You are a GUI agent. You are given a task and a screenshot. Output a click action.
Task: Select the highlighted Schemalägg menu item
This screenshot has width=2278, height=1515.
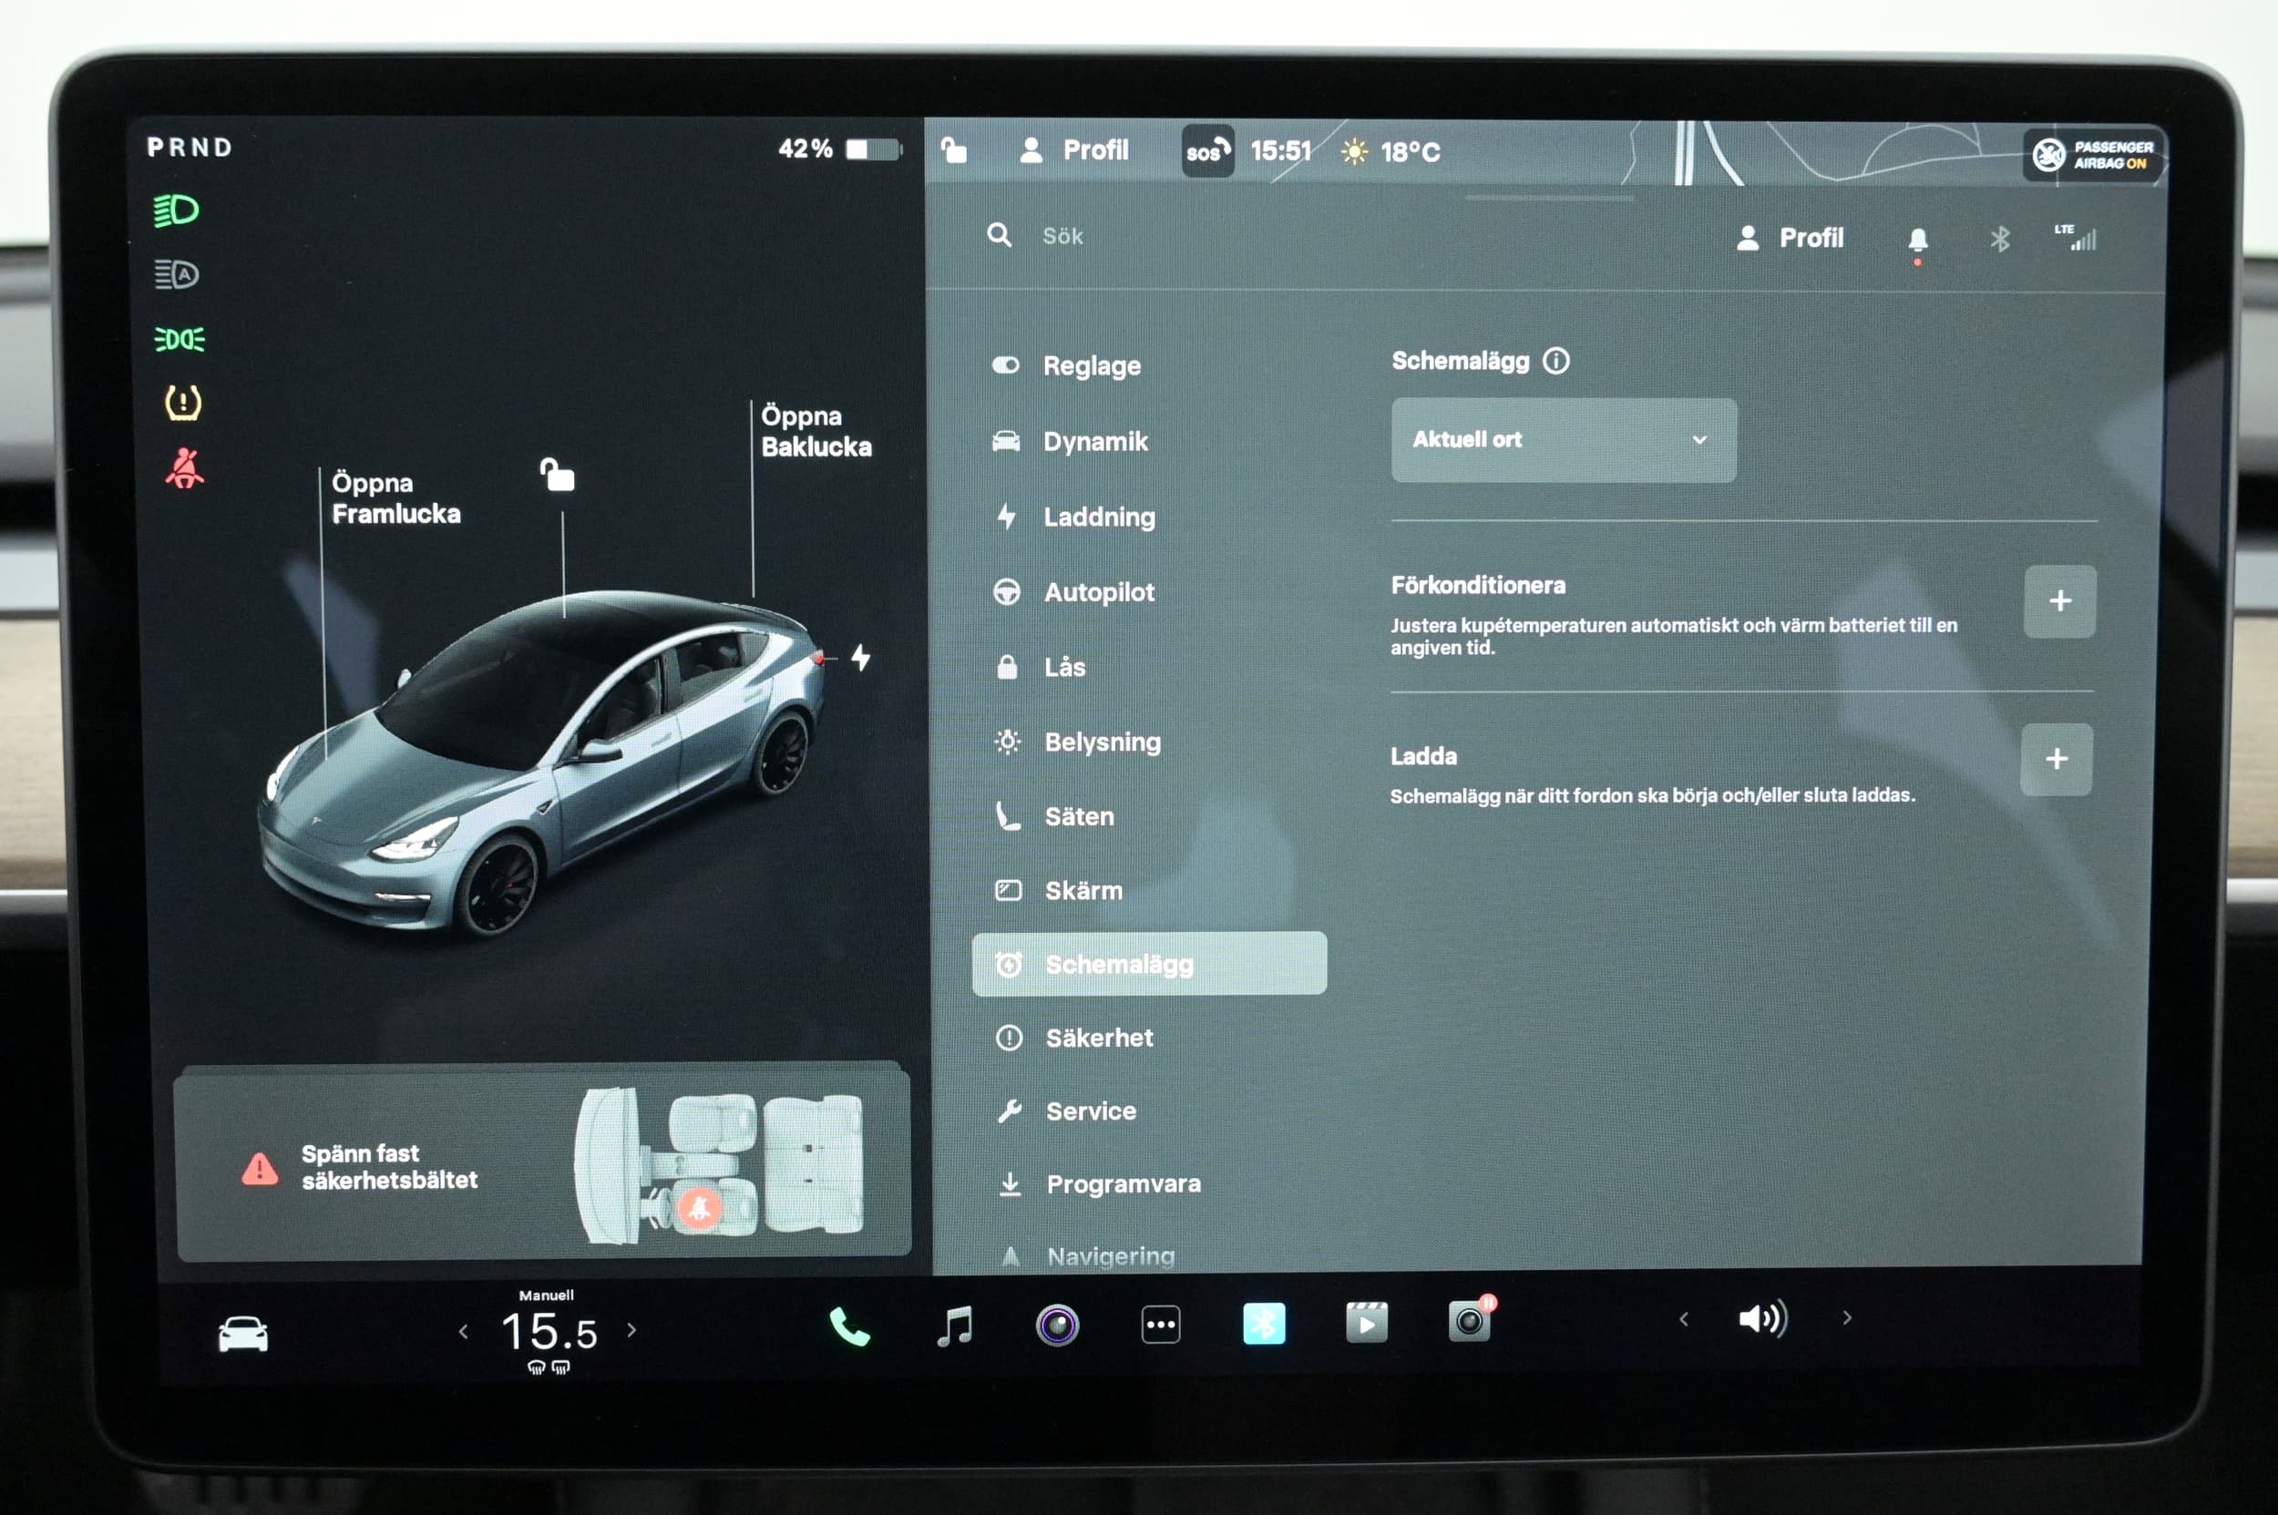click(1149, 963)
